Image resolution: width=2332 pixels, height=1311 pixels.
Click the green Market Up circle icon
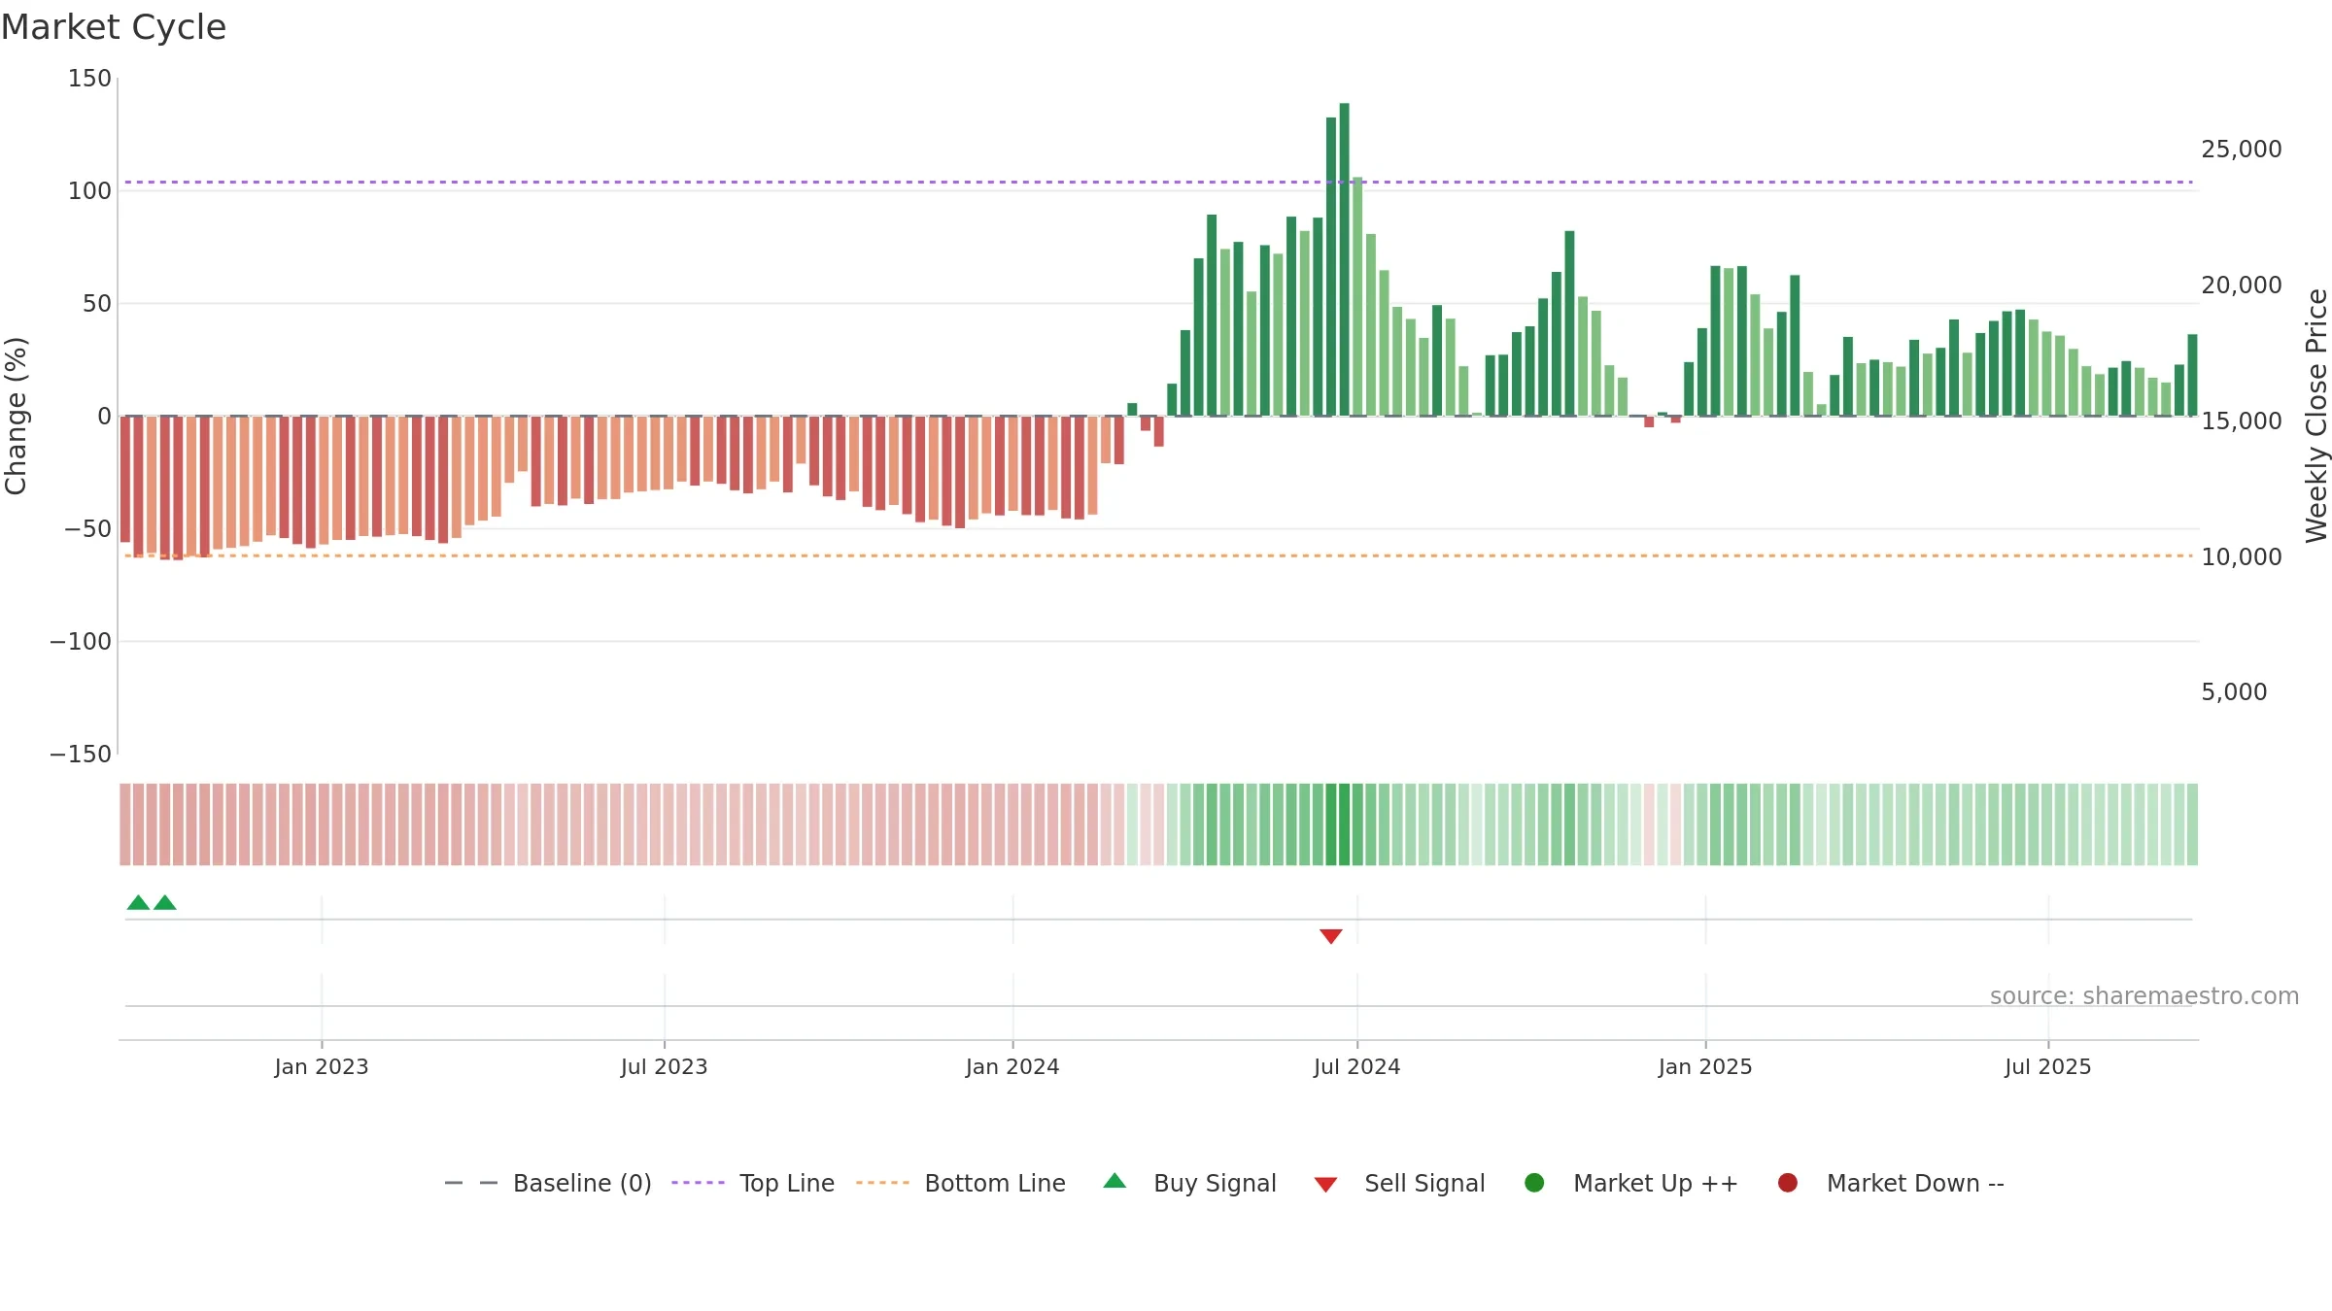1534,1183
